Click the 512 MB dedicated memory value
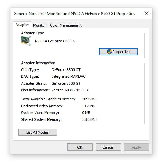 point(88,106)
